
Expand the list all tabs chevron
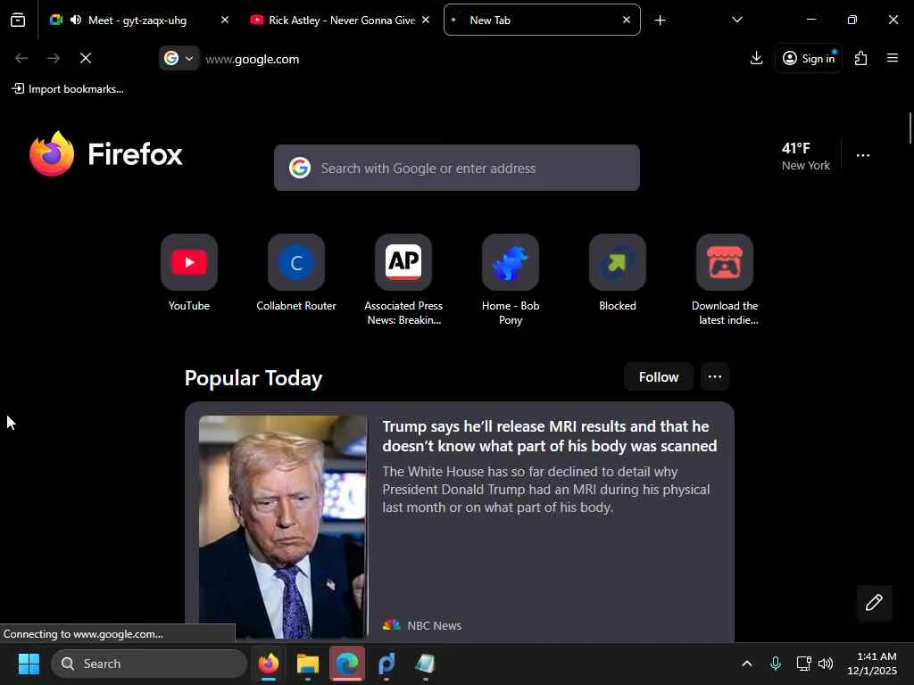[736, 20]
